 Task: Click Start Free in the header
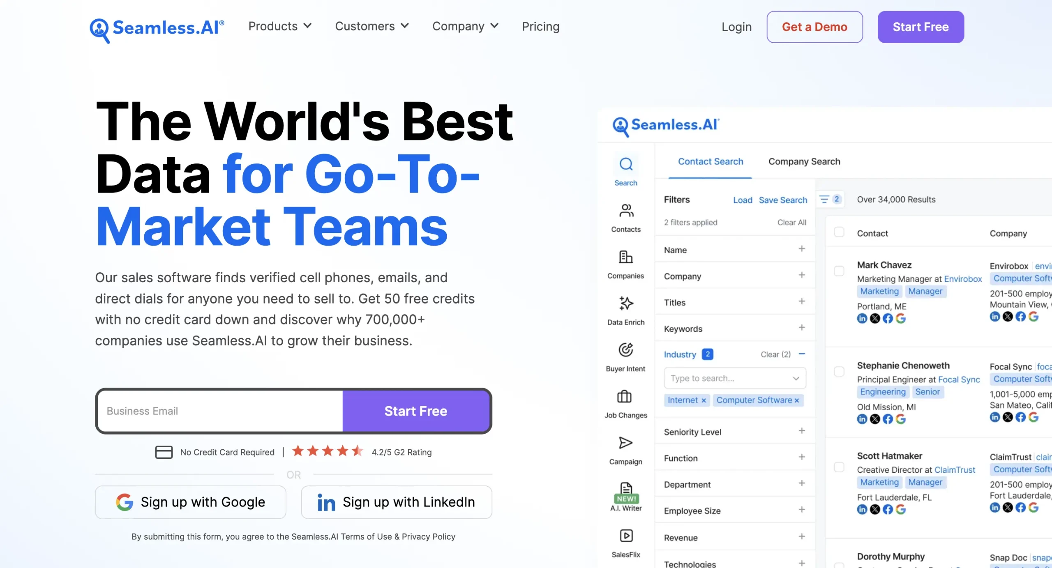(x=920, y=27)
